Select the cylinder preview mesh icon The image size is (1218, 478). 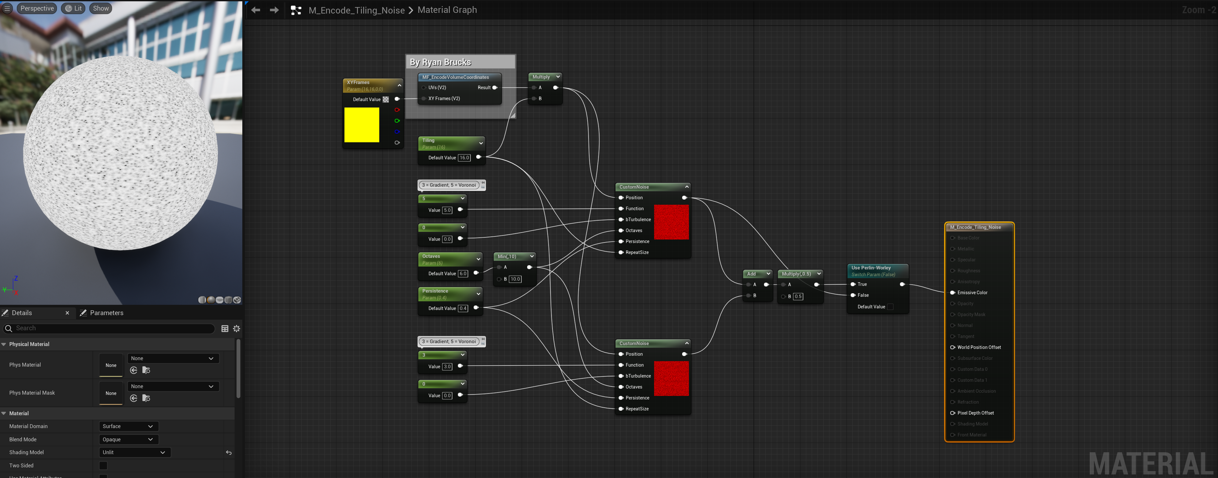pos(202,300)
